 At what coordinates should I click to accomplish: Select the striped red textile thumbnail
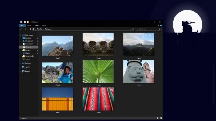pyautogui.click(x=98, y=99)
